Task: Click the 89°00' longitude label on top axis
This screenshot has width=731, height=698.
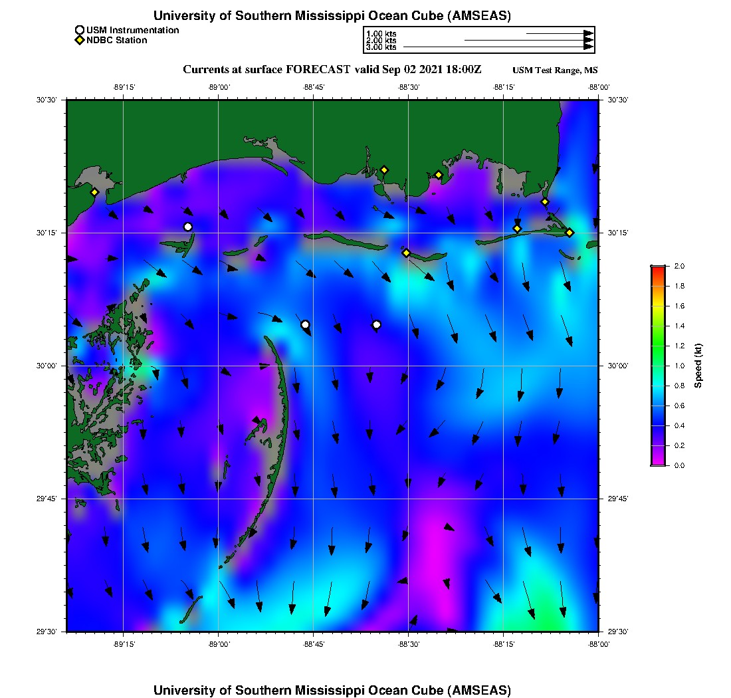Action: click(x=218, y=86)
